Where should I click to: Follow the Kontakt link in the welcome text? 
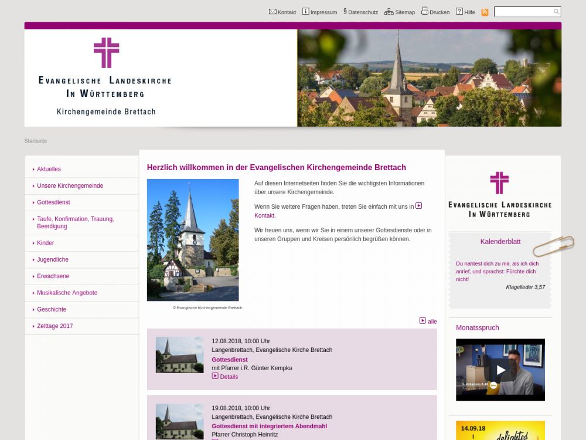264,216
